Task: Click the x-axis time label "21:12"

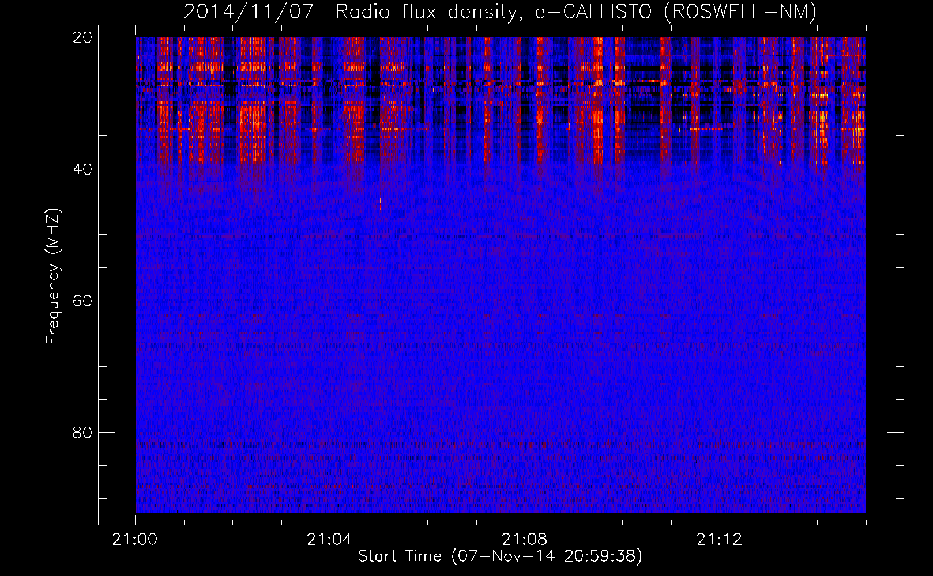Action: [x=720, y=540]
